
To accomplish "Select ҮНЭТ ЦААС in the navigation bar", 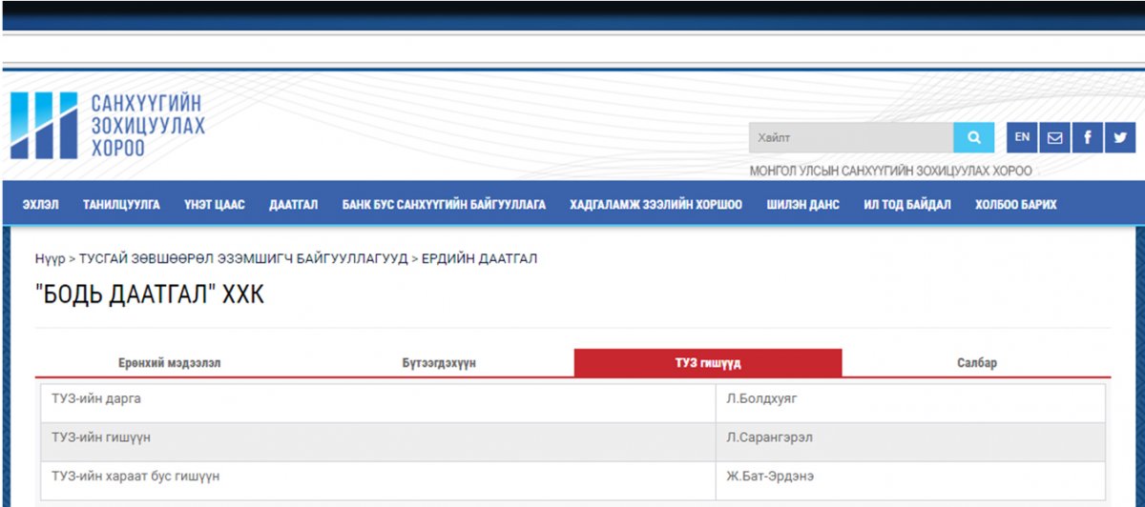I will point(215,205).
